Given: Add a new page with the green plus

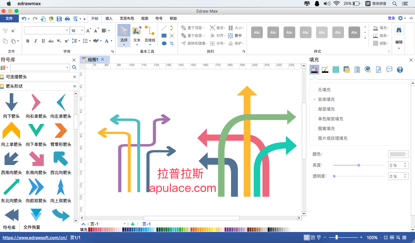Looking at the screenshot, I should point(133,224).
